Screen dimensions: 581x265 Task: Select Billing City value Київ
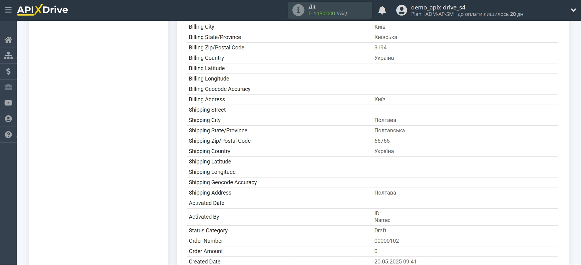tap(380, 27)
